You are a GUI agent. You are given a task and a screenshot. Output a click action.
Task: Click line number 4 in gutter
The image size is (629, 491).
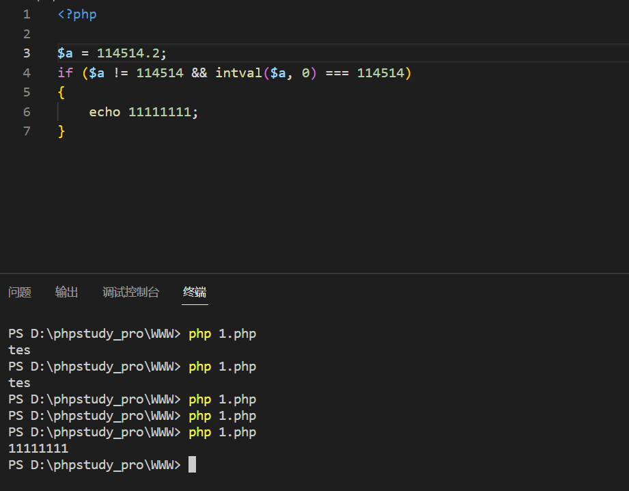(x=27, y=72)
